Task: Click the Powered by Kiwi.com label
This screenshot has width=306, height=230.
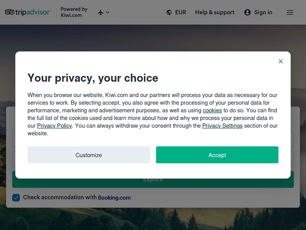Action: pos(74,12)
